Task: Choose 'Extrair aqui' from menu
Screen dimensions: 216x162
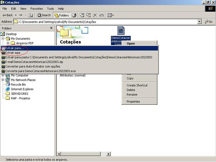Action: [14, 53]
